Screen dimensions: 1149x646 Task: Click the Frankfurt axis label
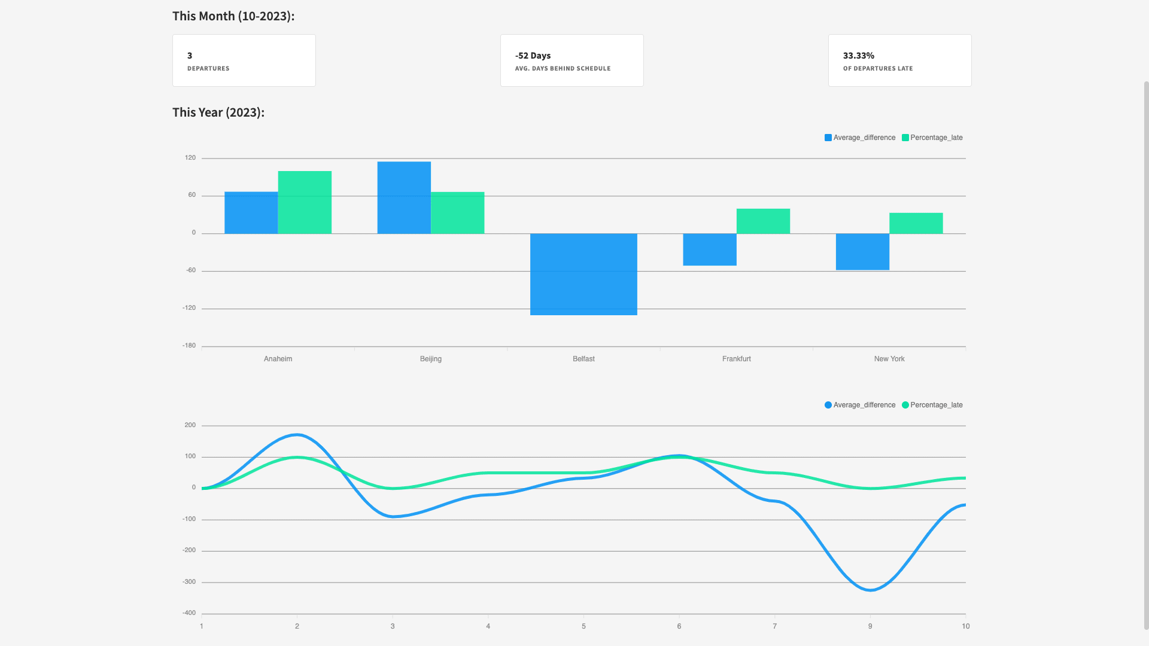click(737, 359)
